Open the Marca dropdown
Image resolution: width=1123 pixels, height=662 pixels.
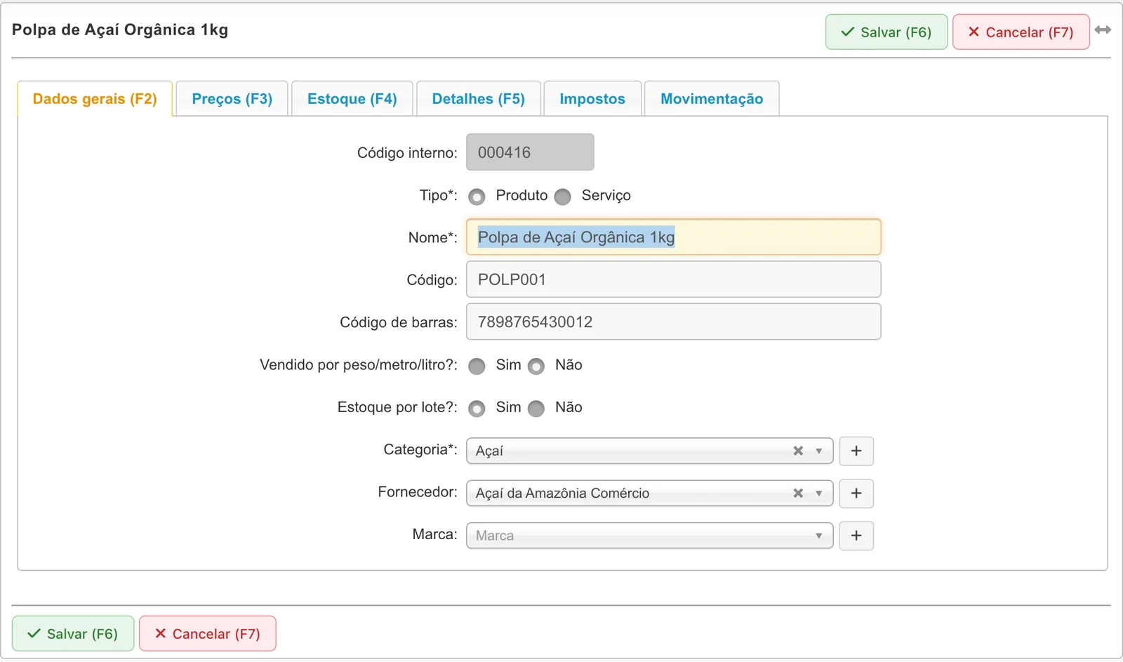click(x=649, y=536)
